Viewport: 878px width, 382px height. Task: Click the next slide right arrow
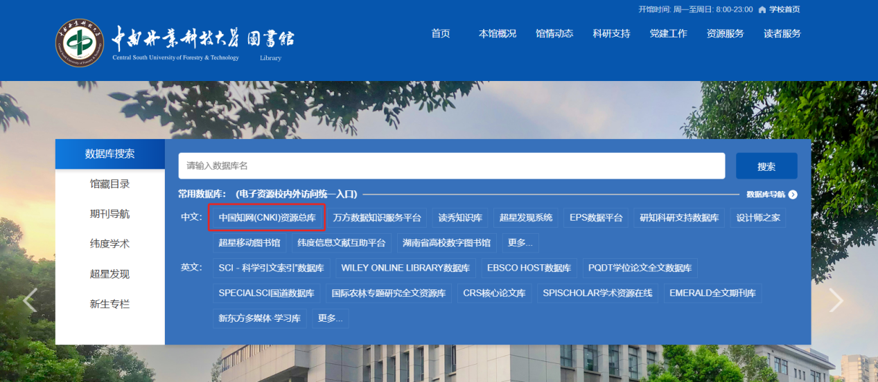pos(836,300)
